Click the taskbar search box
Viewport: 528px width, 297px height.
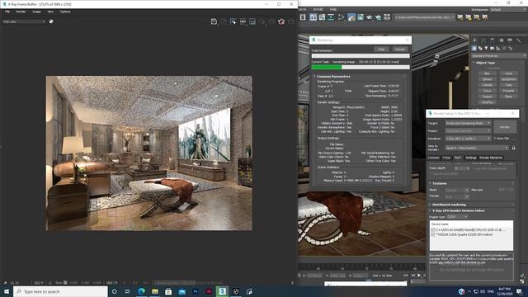[60, 291]
